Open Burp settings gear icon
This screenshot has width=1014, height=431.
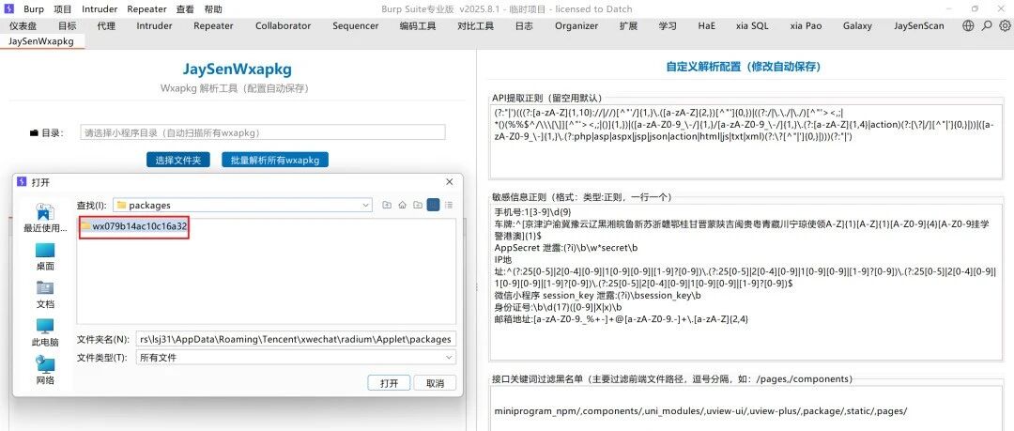1005,26
